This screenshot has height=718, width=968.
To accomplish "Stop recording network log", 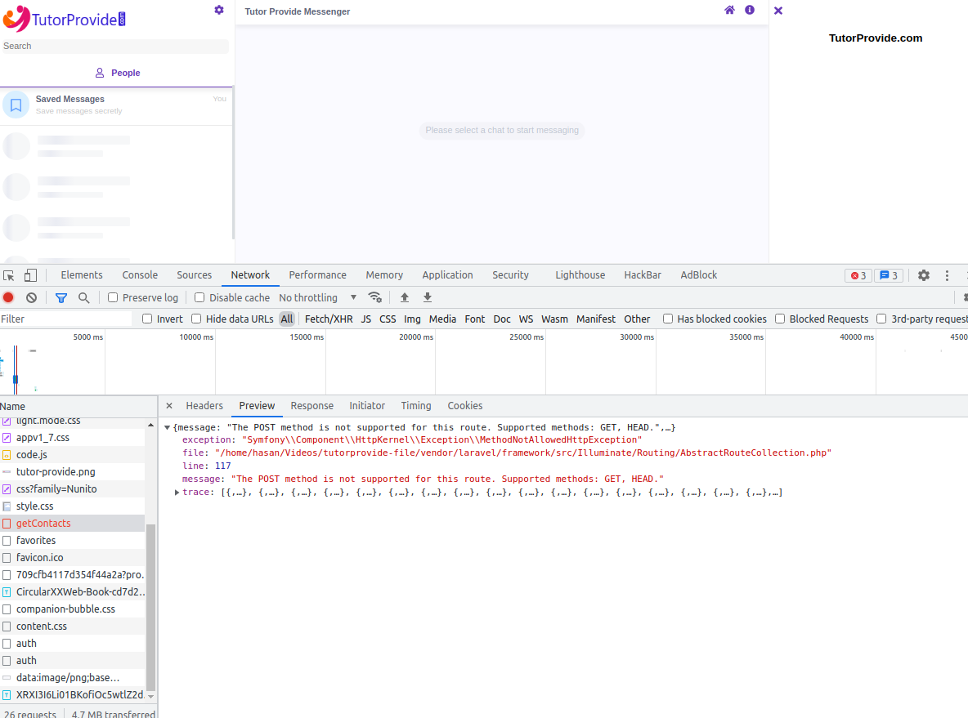I will 8,297.
